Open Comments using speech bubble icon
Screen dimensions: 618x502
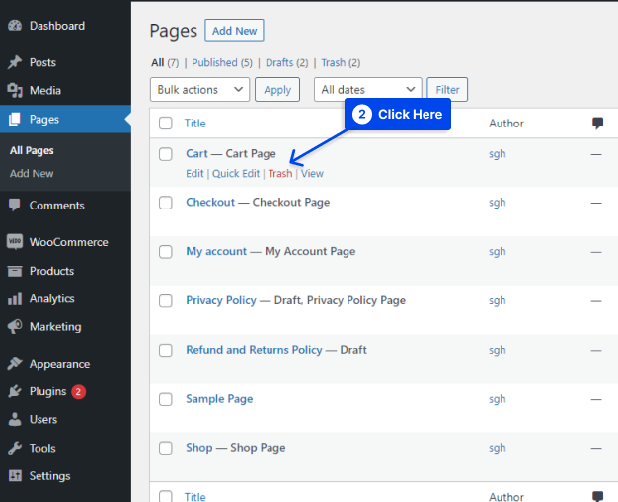pos(15,206)
